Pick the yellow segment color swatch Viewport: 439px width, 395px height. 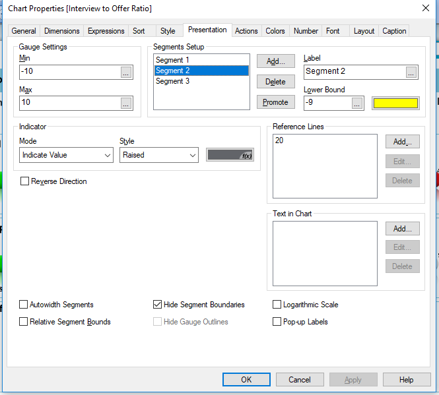click(395, 103)
